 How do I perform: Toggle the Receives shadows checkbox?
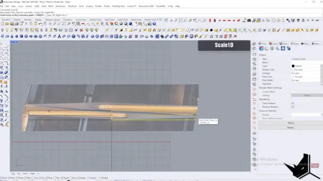(293, 107)
